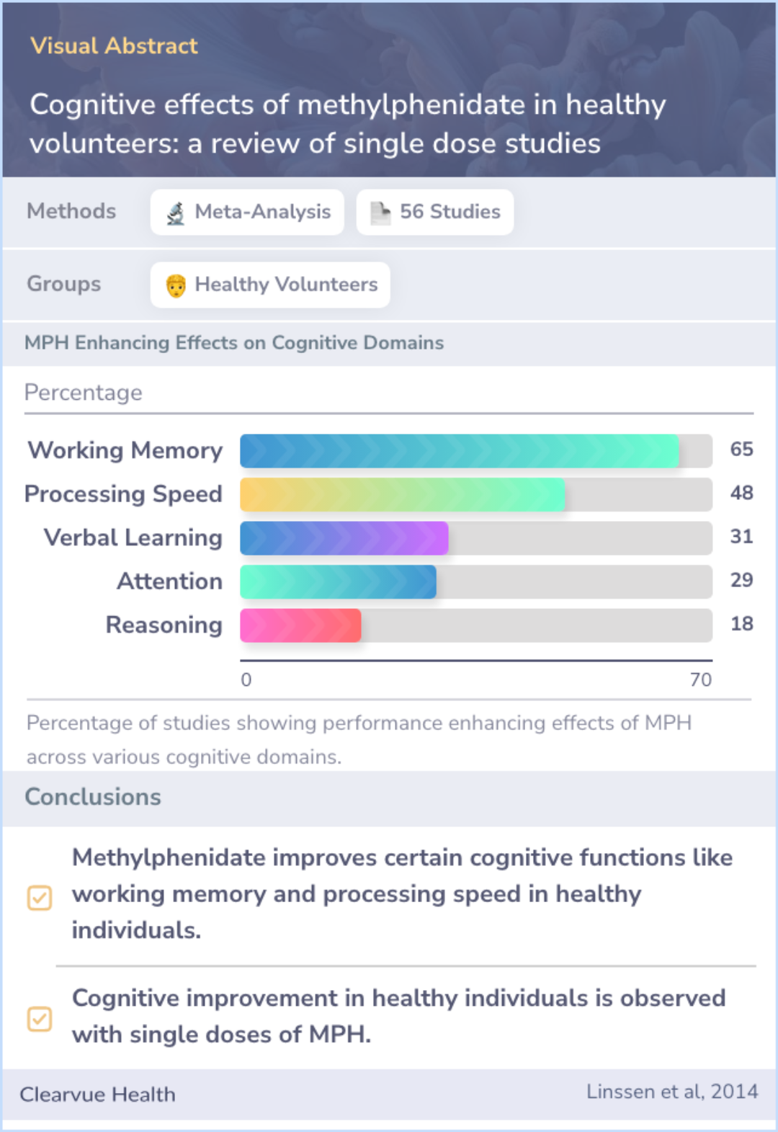
Task: Click the Processing Speed yellow-green bar
Action: 403,495
